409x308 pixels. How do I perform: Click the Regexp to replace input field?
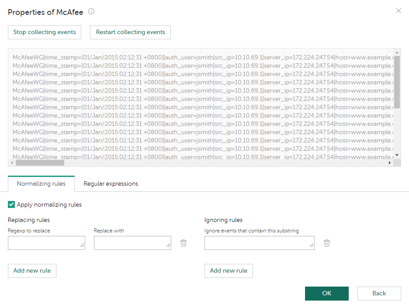[x=46, y=242]
